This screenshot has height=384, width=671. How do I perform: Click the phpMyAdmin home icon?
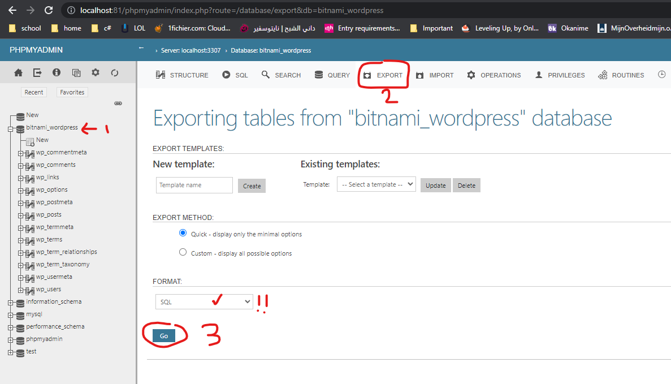coord(19,73)
